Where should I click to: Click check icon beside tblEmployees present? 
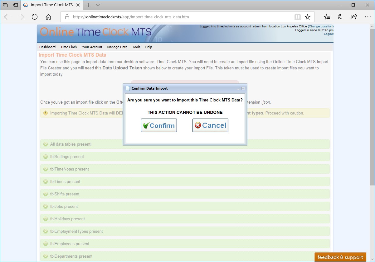click(46, 244)
